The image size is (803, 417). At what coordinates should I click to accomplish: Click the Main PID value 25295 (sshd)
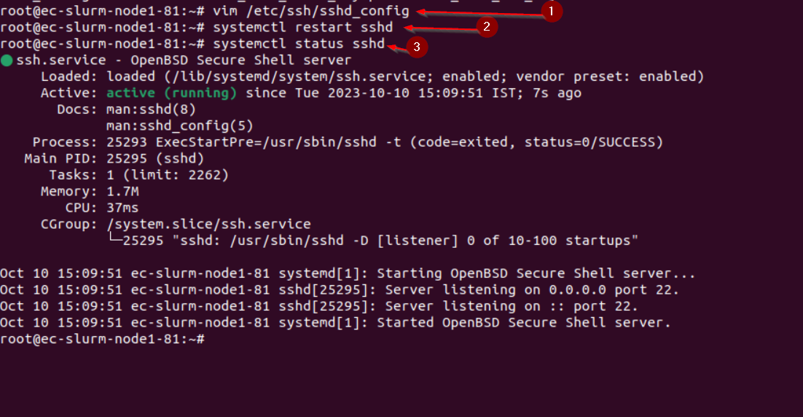155,158
